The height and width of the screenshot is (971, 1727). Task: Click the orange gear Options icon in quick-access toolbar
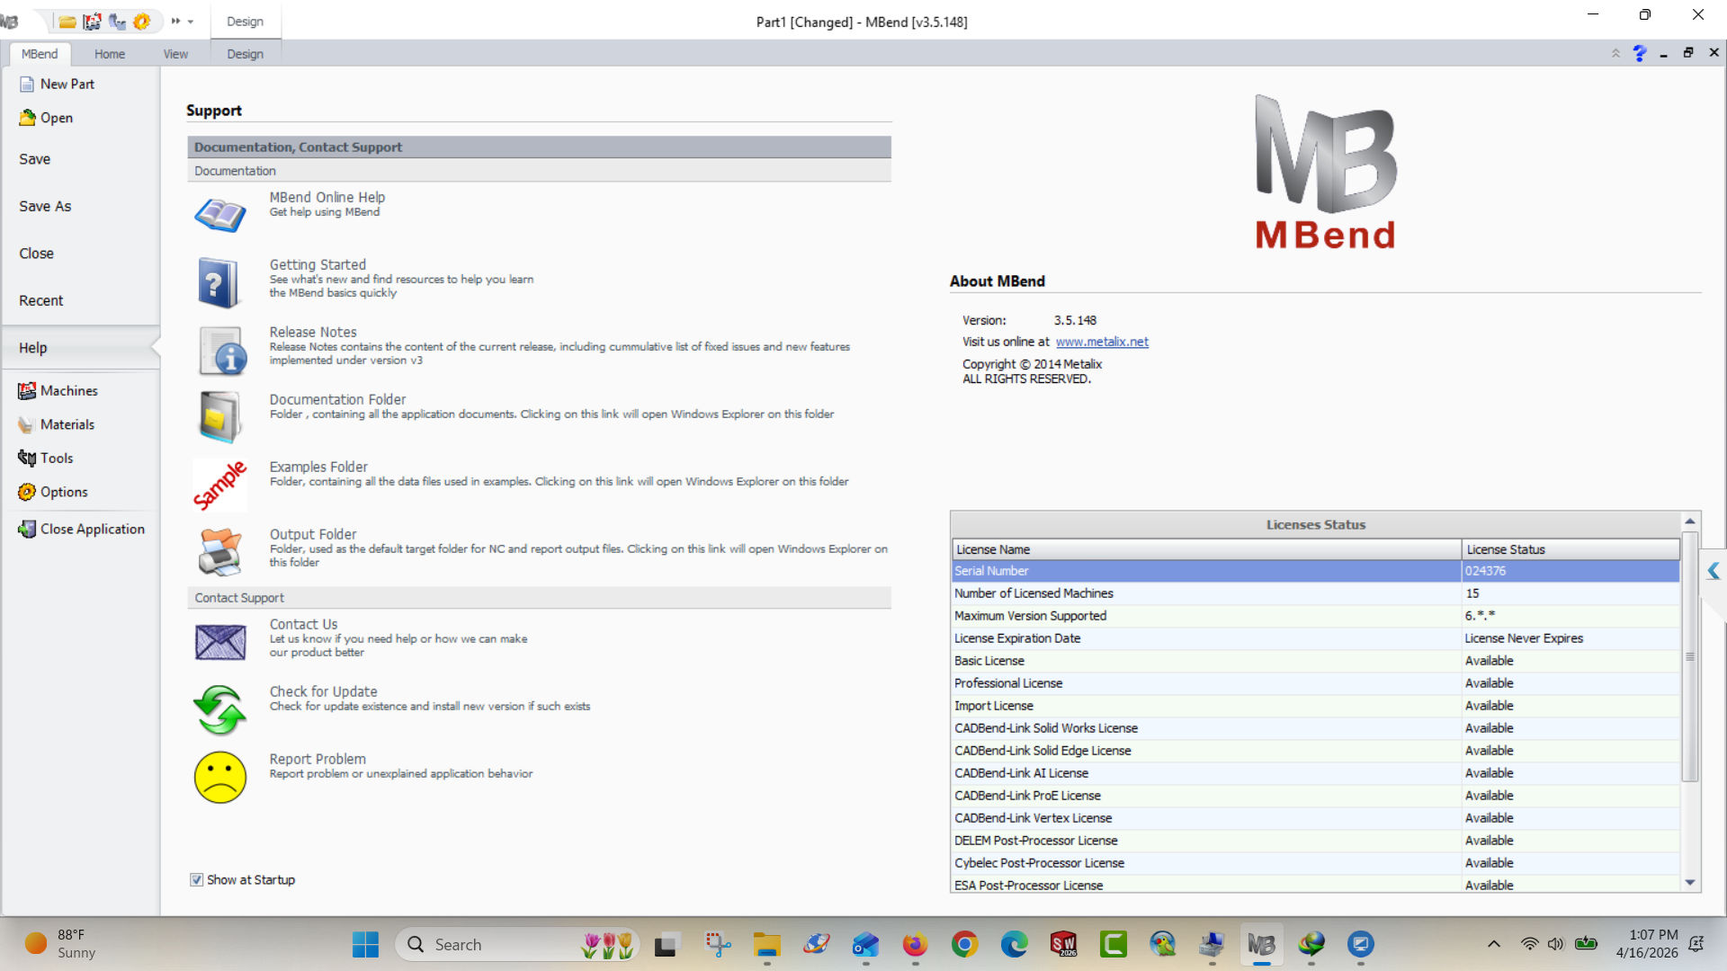click(142, 22)
